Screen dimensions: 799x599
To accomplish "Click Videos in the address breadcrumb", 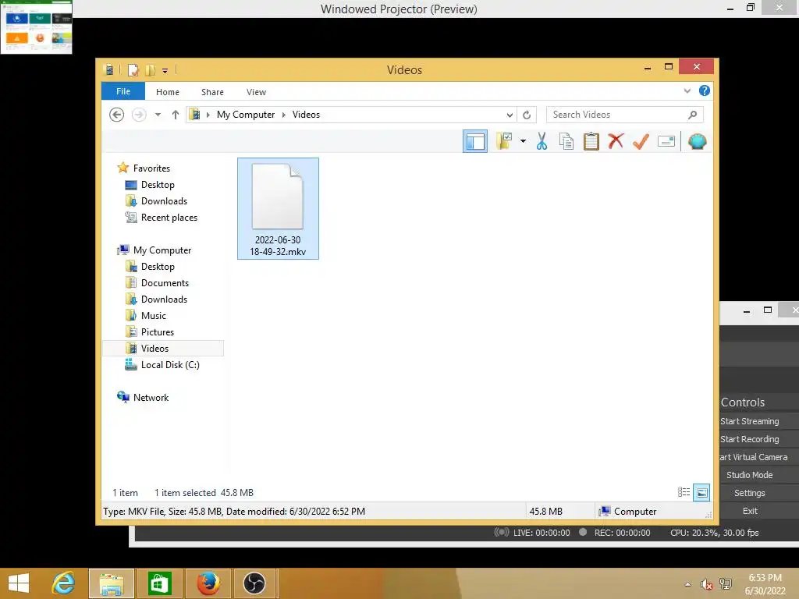I will [306, 115].
